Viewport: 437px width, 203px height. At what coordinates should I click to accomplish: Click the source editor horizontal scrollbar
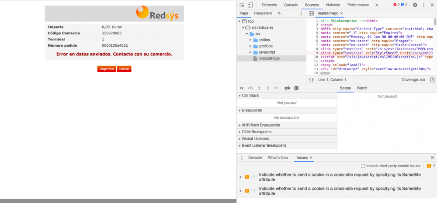[x=325, y=73]
